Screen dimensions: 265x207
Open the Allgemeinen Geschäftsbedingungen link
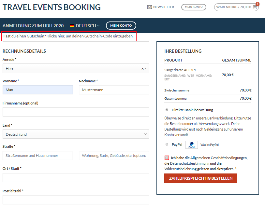tap(218, 158)
